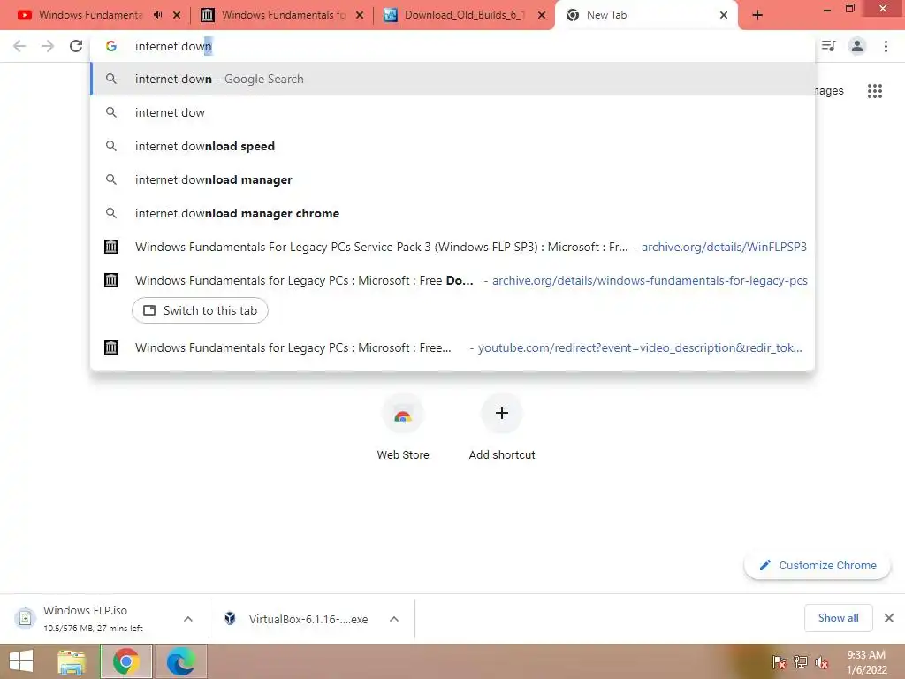
Task: Click the Action Center flag tray icon
Action: click(x=779, y=661)
